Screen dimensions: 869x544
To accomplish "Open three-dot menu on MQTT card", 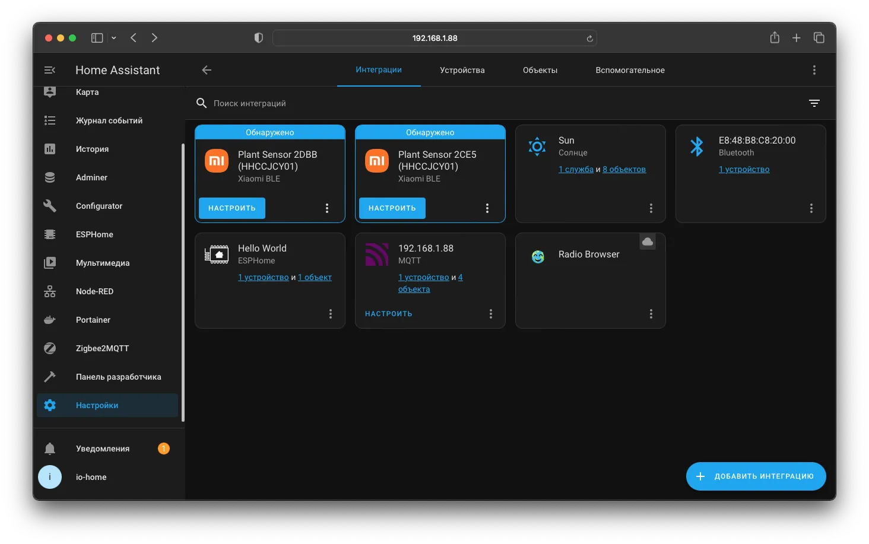I will click(x=491, y=314).
